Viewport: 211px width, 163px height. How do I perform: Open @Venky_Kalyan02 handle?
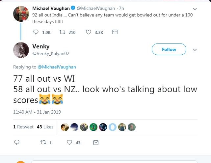[51, 53]
